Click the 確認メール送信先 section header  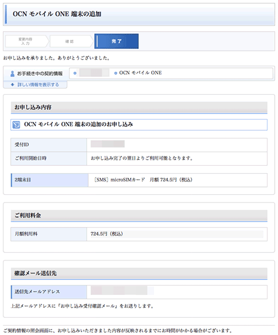tap(139, 273)
